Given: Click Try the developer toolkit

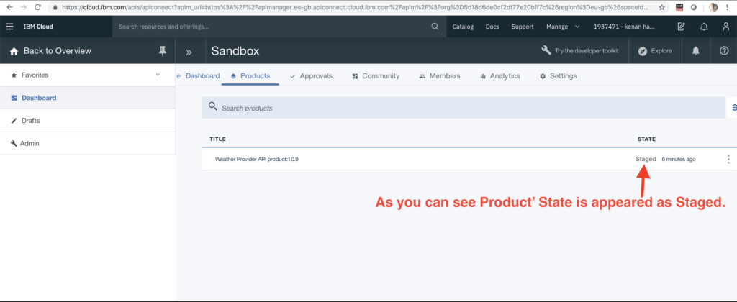Looking at the screenshot, I should [x=581, y=51].
